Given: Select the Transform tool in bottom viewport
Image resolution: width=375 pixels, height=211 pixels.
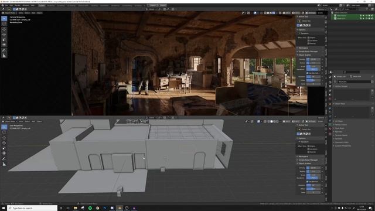Looking at the screenshot, I should pyautogui.click(x=4, y=154).
